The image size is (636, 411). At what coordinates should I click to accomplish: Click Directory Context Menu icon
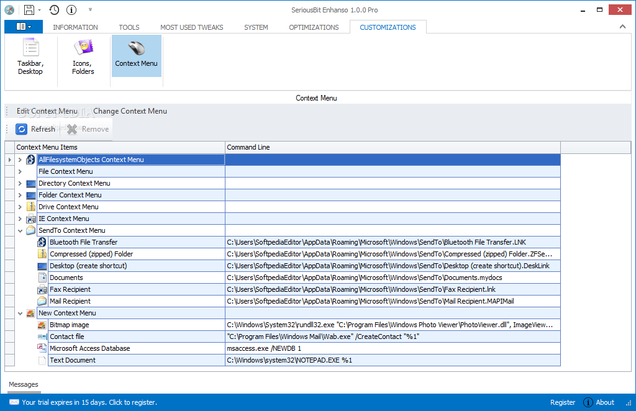click(31, 184)
